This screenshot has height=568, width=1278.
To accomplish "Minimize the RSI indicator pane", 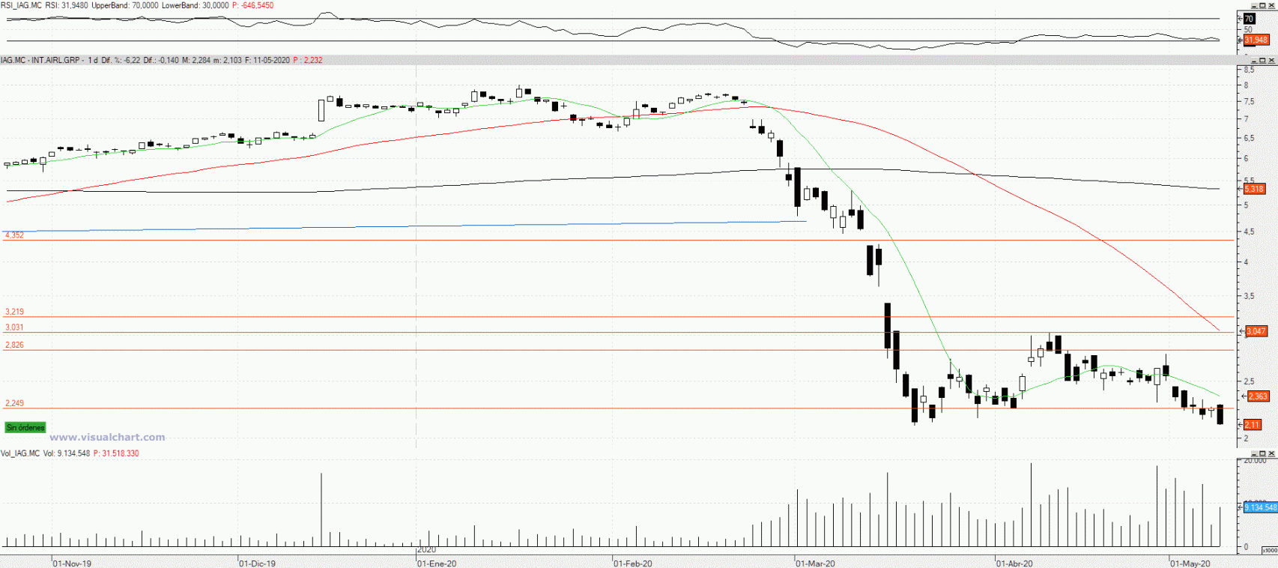I will coord(1253,5).
